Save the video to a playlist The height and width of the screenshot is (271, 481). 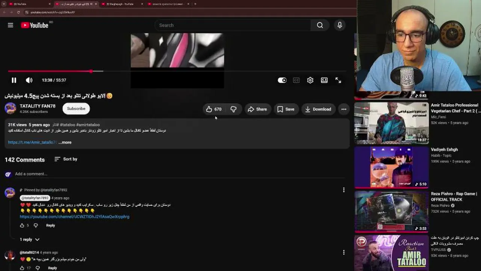(286, 109)
